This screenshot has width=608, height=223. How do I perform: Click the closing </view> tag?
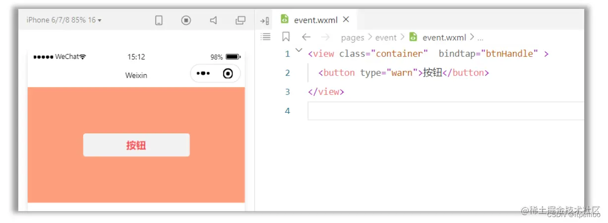pos(326,91)
